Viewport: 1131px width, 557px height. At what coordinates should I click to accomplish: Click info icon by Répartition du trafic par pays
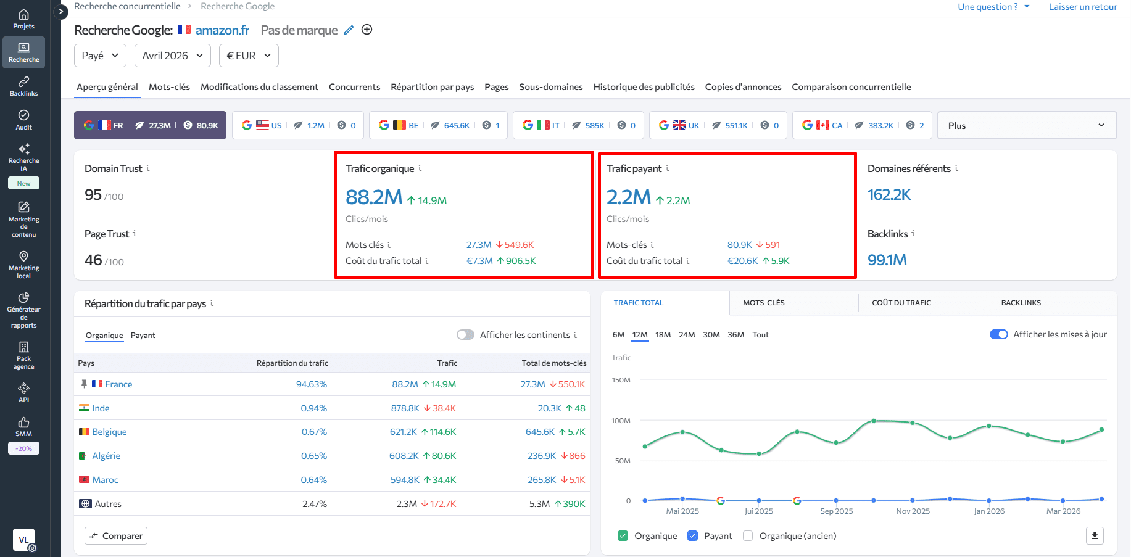click(x=212, y=303)
